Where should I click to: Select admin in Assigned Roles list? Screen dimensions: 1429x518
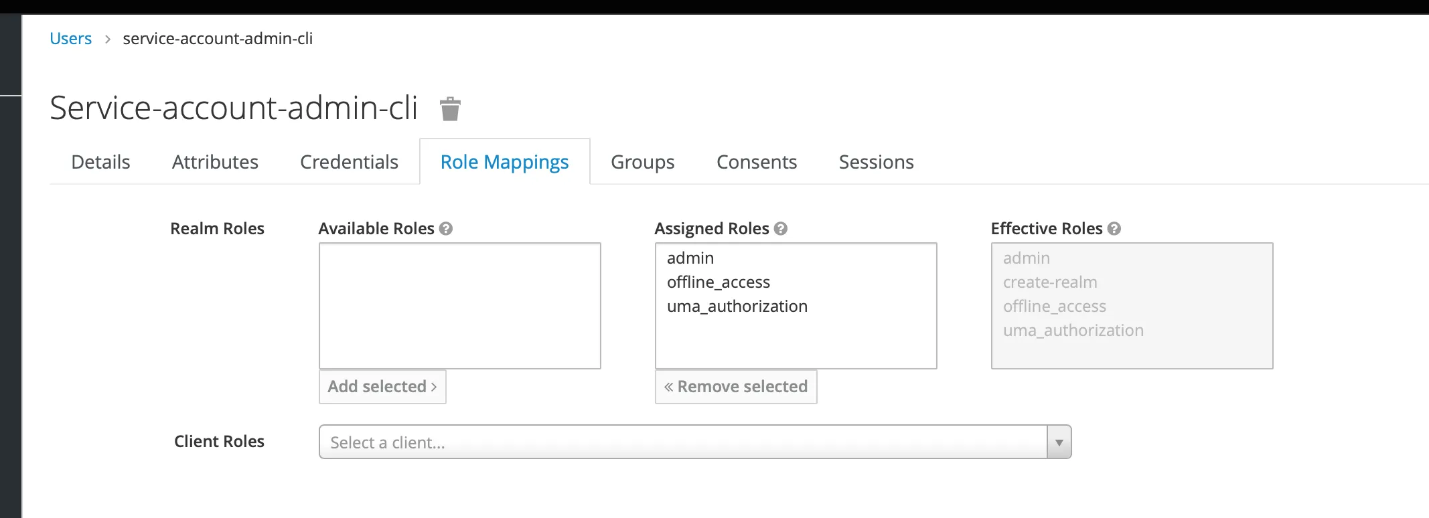pyautogui.click(x=690, y=258)
